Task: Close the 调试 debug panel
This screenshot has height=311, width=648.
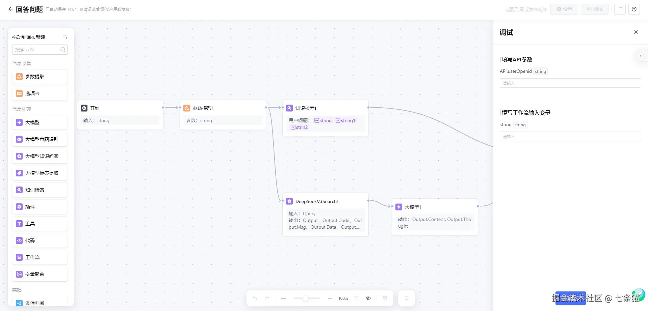Action: click(x=636, y=32)
